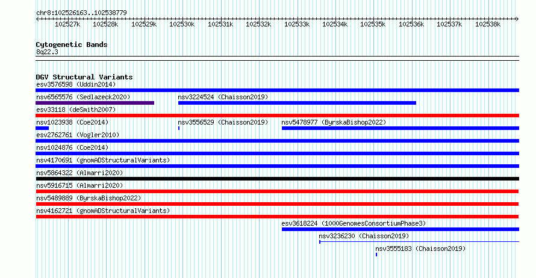
Task: Click the purple nsv6565576 variant bar
Action: 95,103
